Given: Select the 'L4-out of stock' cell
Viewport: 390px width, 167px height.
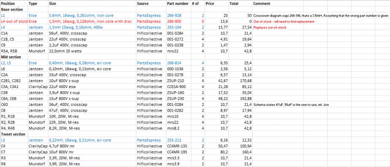Looking at the screenshot, I should pos(14,21).
